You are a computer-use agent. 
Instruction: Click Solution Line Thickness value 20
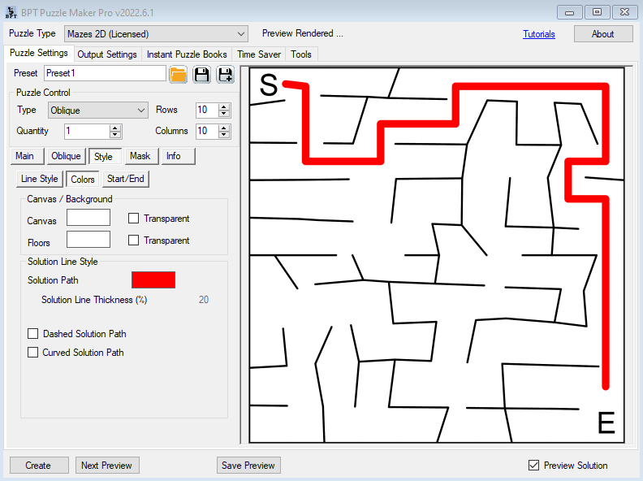(204, 300)
